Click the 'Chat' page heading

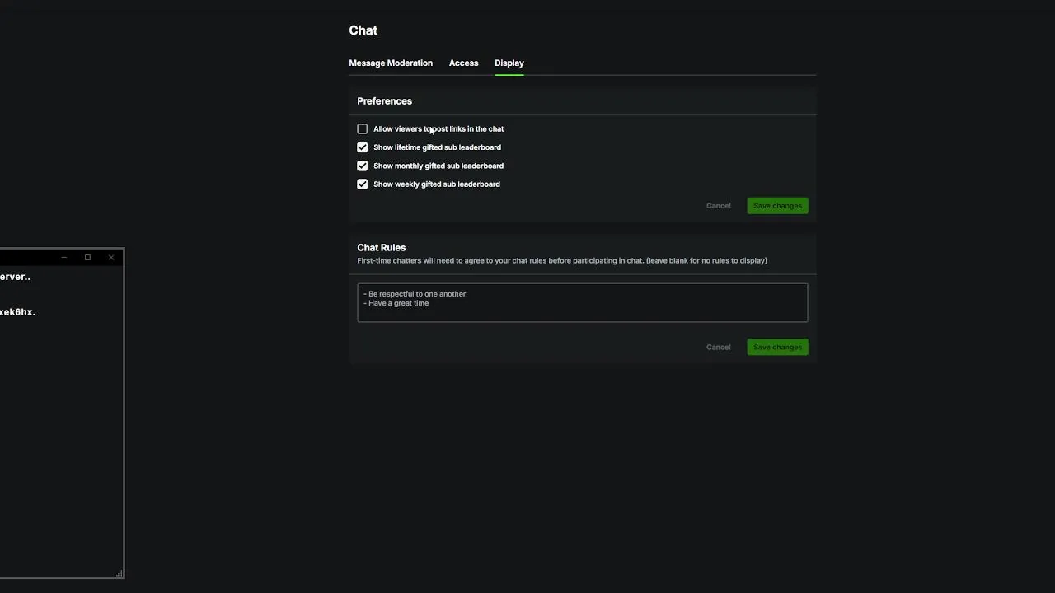tap(363, 30)
